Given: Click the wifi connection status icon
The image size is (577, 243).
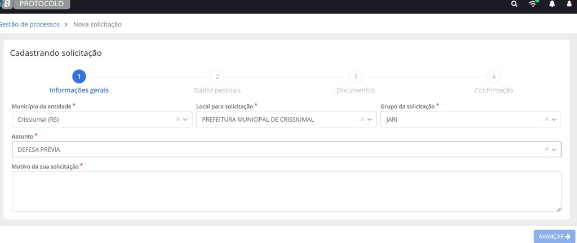Looking at the screenshot, I should tap(532, 5).
